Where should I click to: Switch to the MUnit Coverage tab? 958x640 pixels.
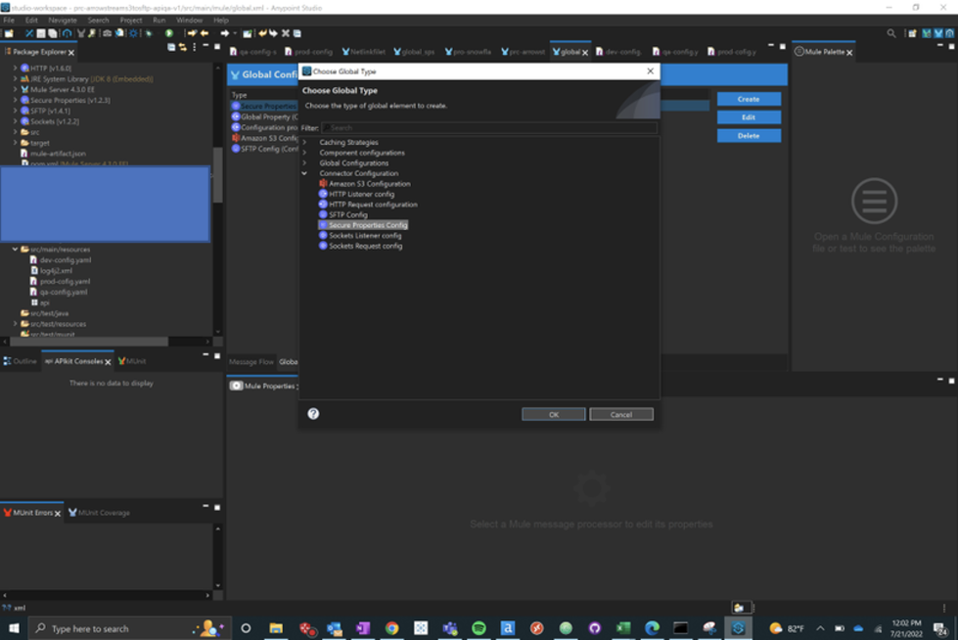tap(100, 513)
